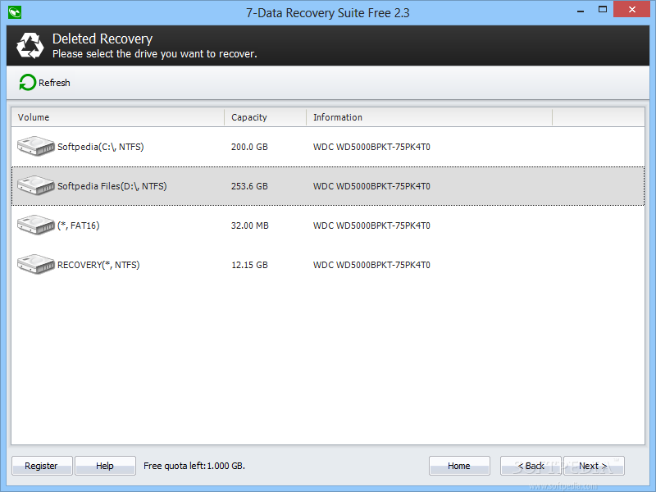Screen dimensions: 656x501
Task: Click WDC info in Softpedia Files row
Action: (371, 186)
